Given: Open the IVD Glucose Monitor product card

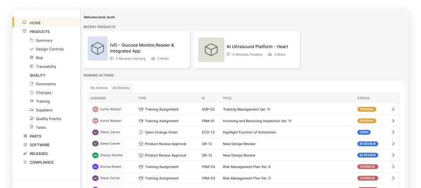Looking at the screenshot, I should coord(137,50).
